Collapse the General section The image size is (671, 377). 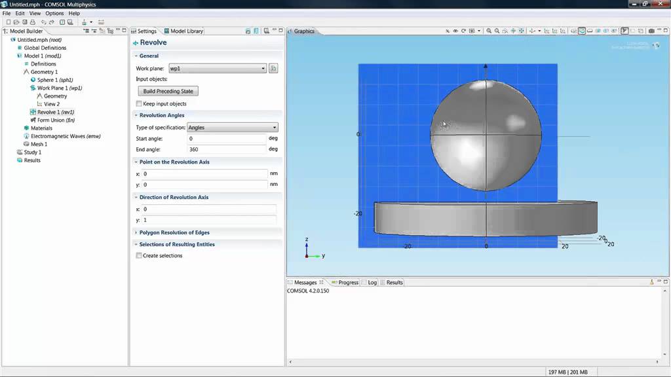tap(136, 56)
